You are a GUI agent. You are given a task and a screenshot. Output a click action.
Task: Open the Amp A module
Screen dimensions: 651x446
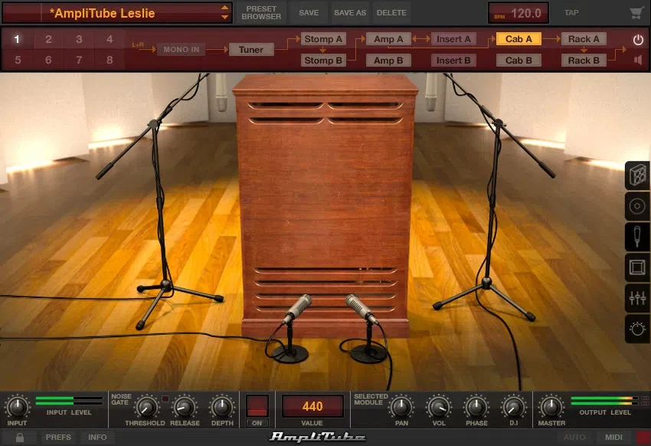pos(388,39)
